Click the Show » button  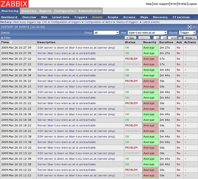click(190, 38)
